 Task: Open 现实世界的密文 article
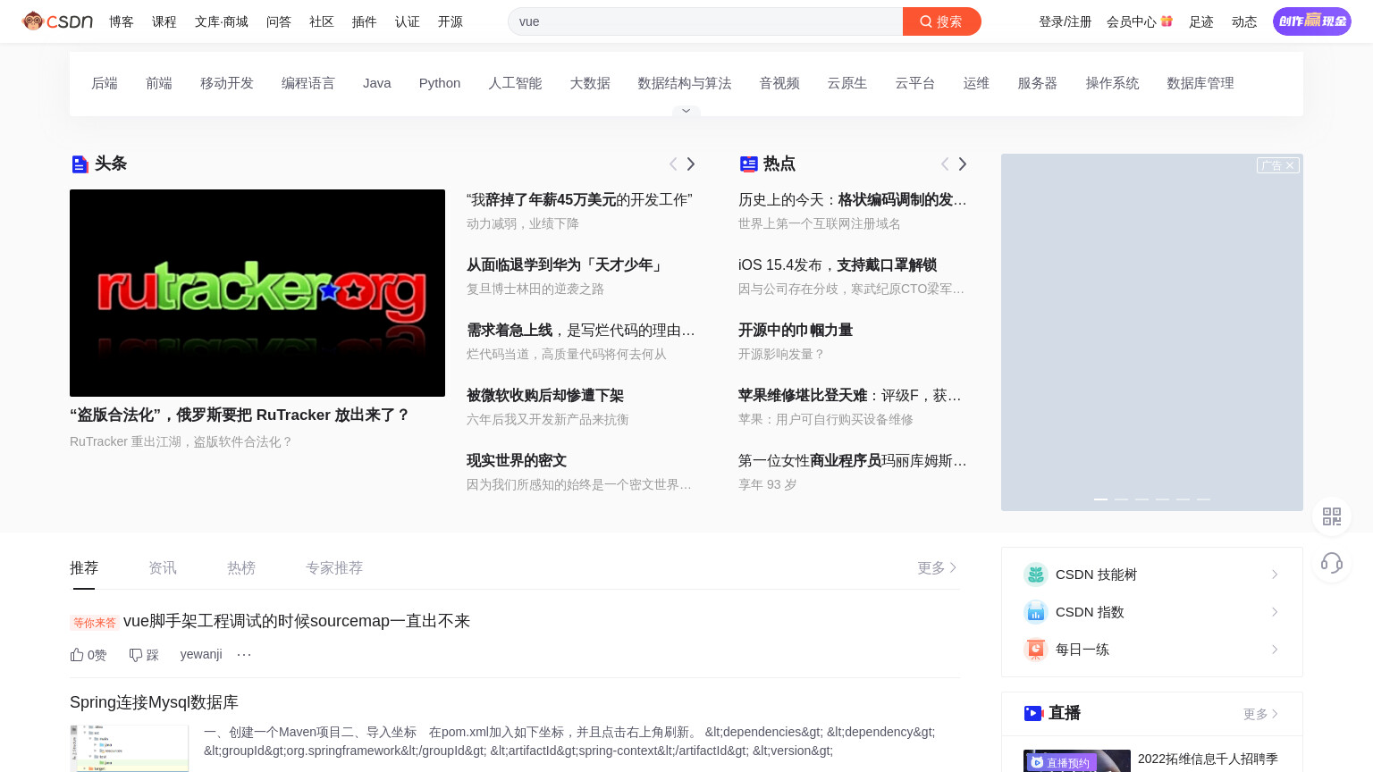click(x=517, y=460)
